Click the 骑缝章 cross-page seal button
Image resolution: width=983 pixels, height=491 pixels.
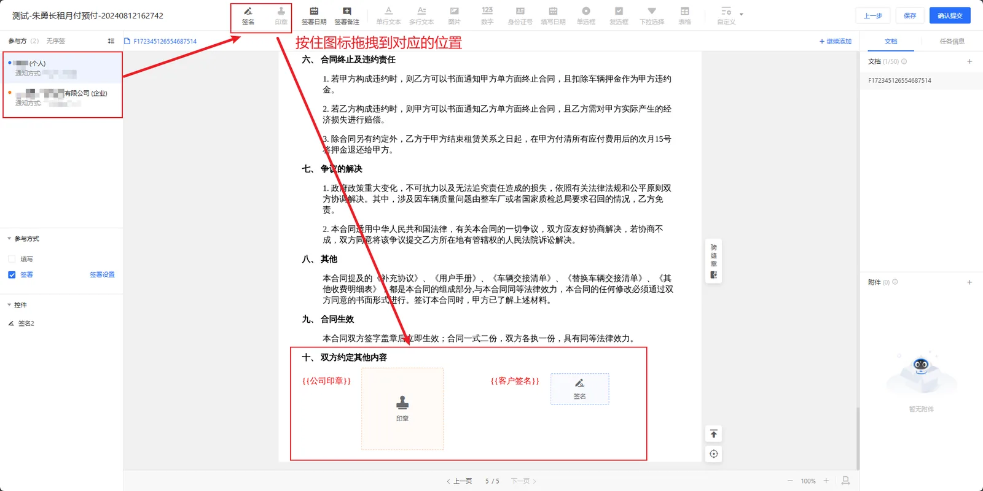713,261
